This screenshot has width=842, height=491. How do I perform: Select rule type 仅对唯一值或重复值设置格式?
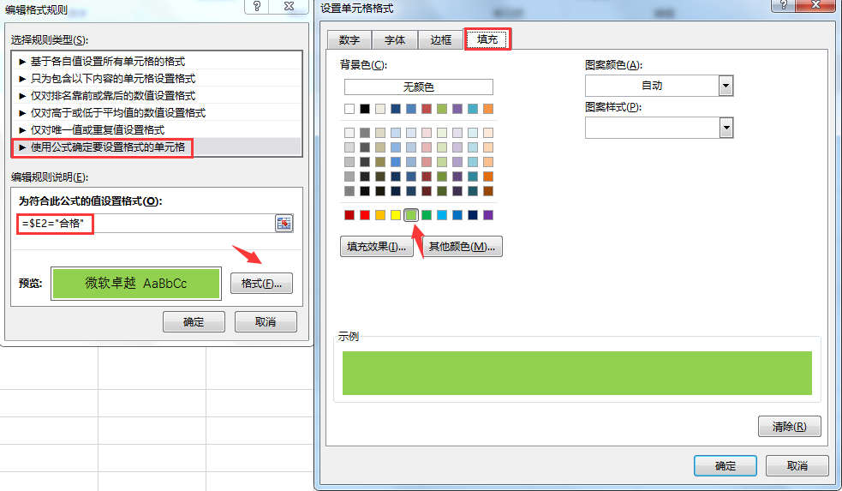point(157,130)
